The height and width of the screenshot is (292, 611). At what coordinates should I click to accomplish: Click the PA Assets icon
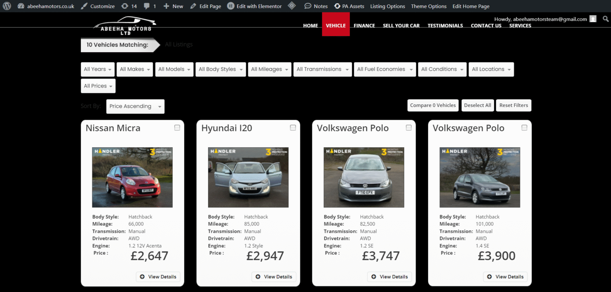point(337,6)
